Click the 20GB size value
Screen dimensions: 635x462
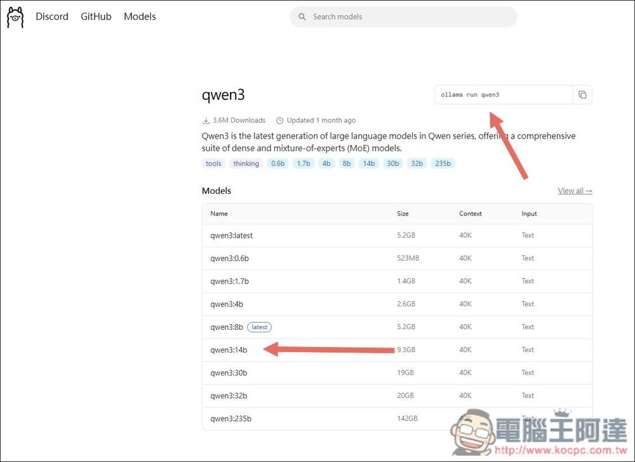coord(405,395)
